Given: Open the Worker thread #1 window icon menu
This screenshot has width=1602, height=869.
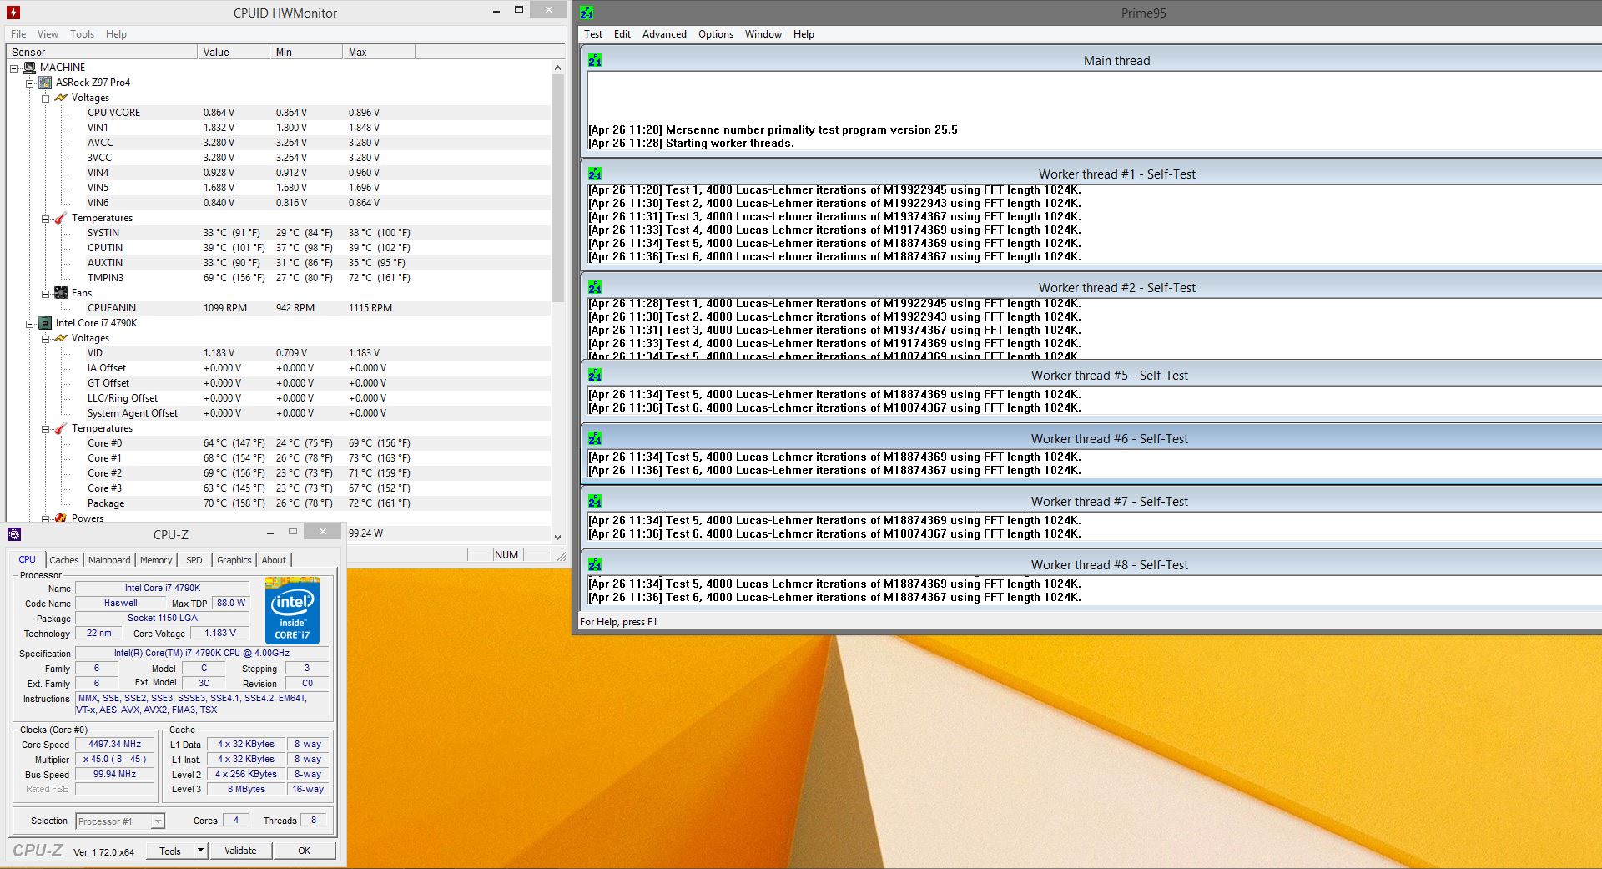Looking at the screenshot, I should [595, 174].
